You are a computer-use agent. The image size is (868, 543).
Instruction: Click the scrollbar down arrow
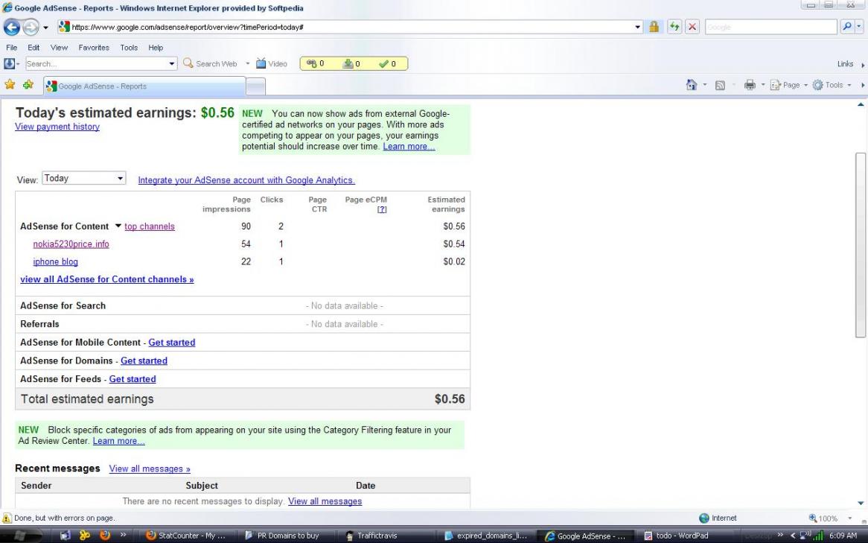pos(861,503)
